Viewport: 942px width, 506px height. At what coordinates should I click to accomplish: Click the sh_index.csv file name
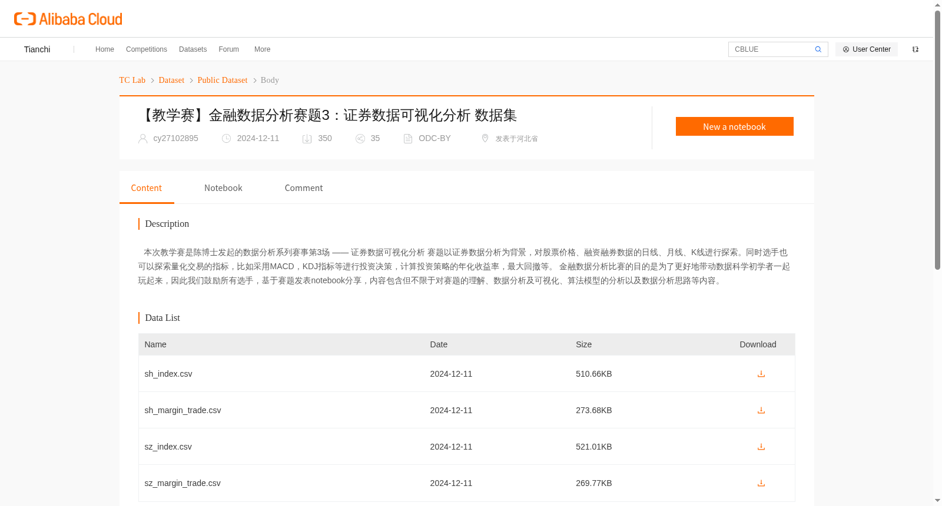tap(168, 374)
